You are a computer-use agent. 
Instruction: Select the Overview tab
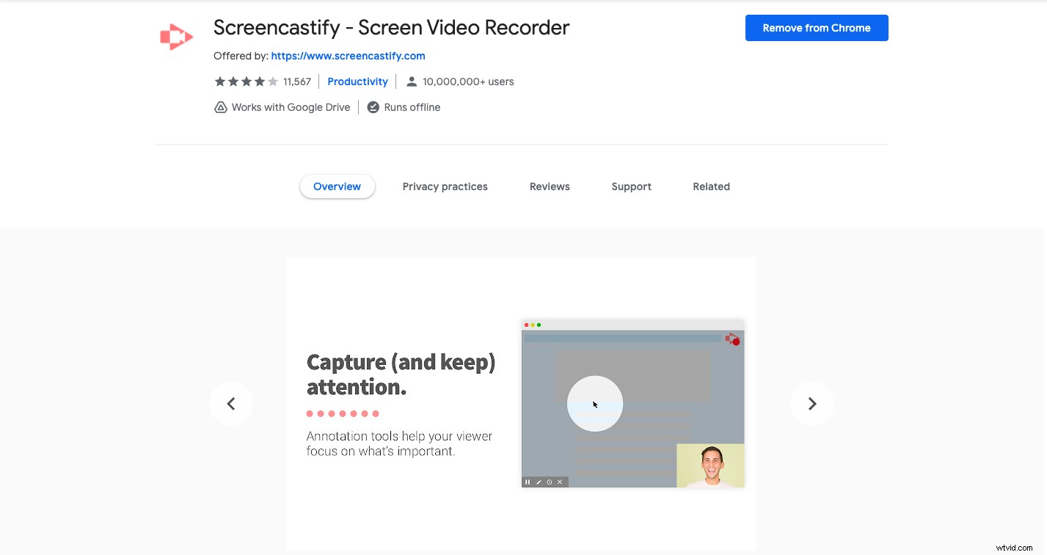click(337, 186)
